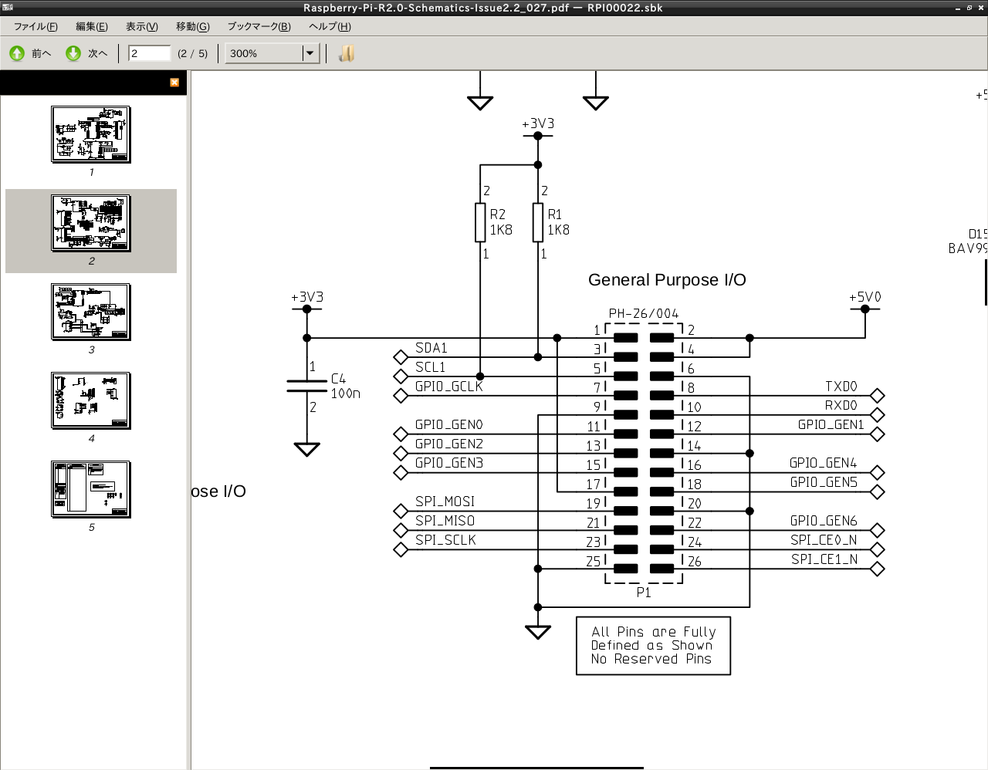Click the GPIO_GEN6 signal label
The width and height of the screenshot is (988, 770).
824,521
